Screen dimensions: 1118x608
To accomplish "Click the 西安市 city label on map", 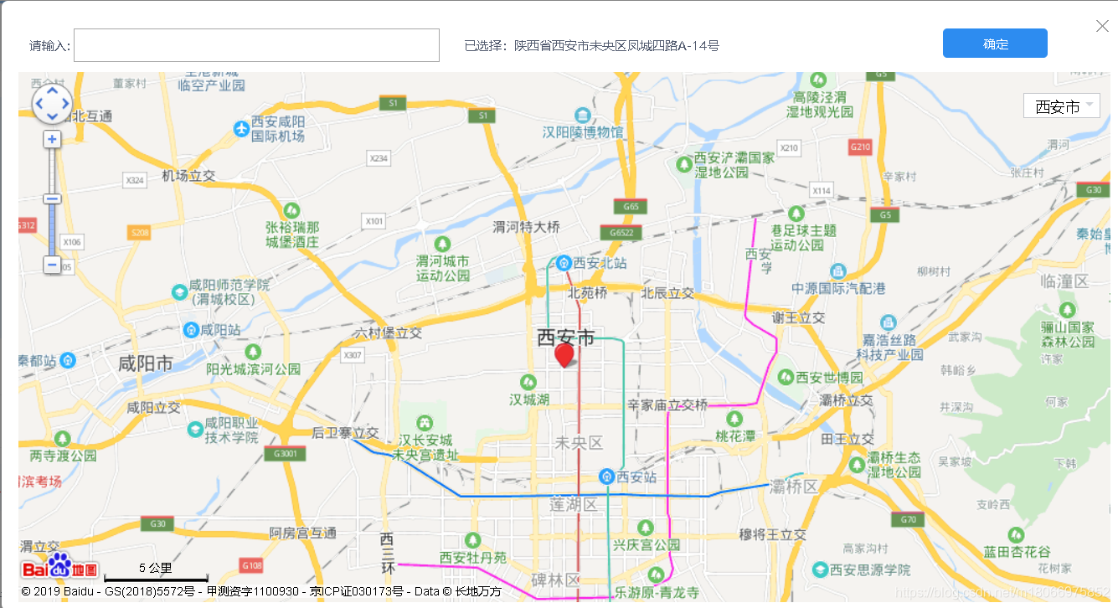I will click(566, 337).
